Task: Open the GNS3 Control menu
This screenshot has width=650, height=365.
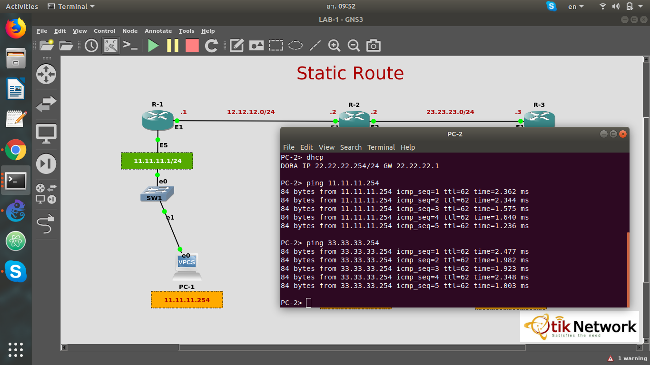Action: [x=105, y=31]
